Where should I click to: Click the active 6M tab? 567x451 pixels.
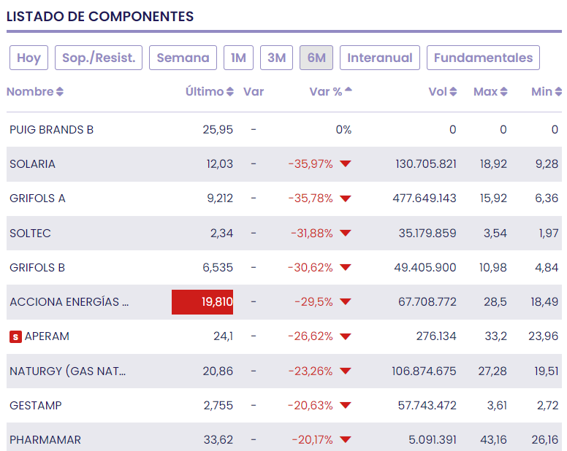316,58
